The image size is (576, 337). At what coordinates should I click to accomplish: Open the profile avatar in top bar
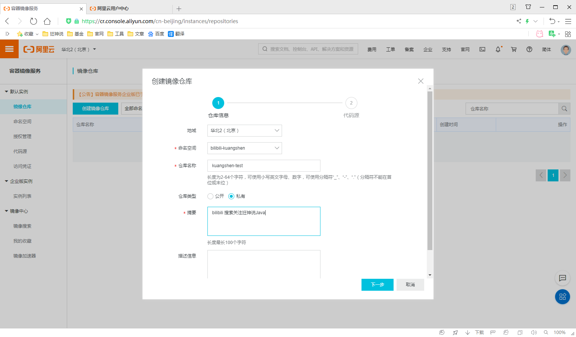click(x=566, y=50)
